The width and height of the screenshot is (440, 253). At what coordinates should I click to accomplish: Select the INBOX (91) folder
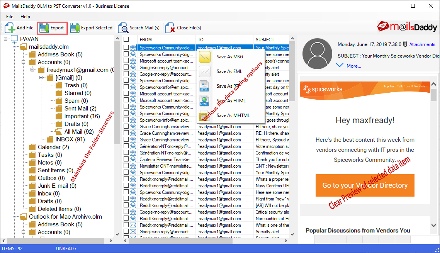[66, 139]
